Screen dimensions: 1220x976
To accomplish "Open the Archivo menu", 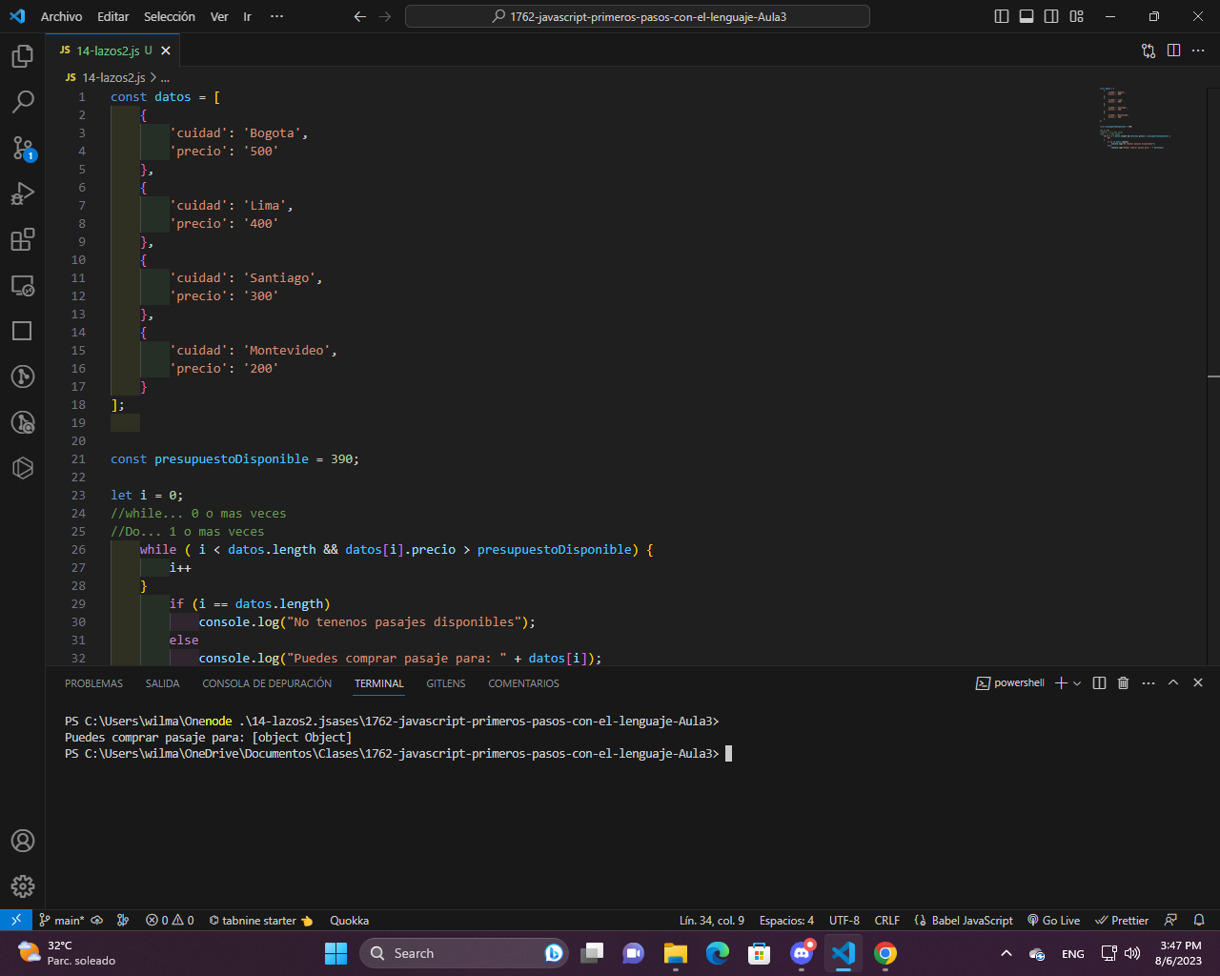I will coord(61,16).
